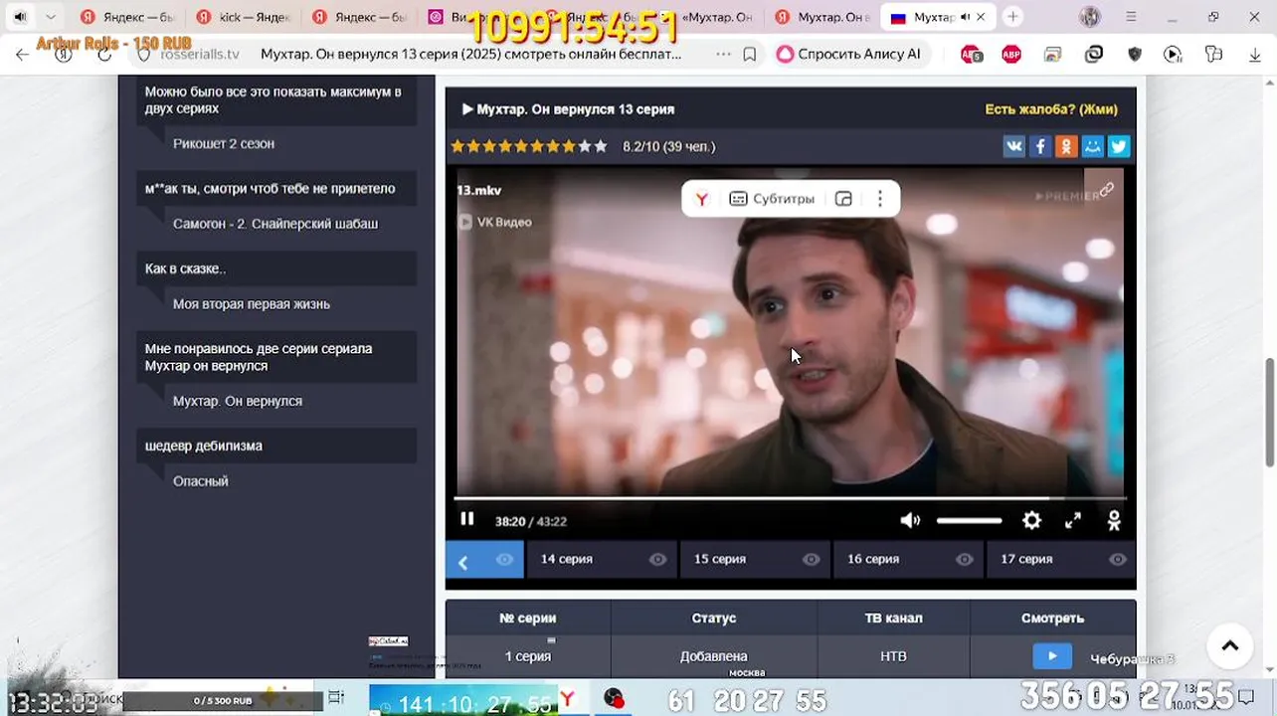The image size is (1277, 716).
Task: Click the Yandex Y icon on video toolbar
Action: point(702,199)
